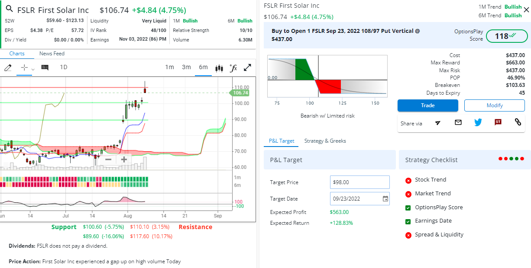Share via paper plane send icon

[438, 123]
